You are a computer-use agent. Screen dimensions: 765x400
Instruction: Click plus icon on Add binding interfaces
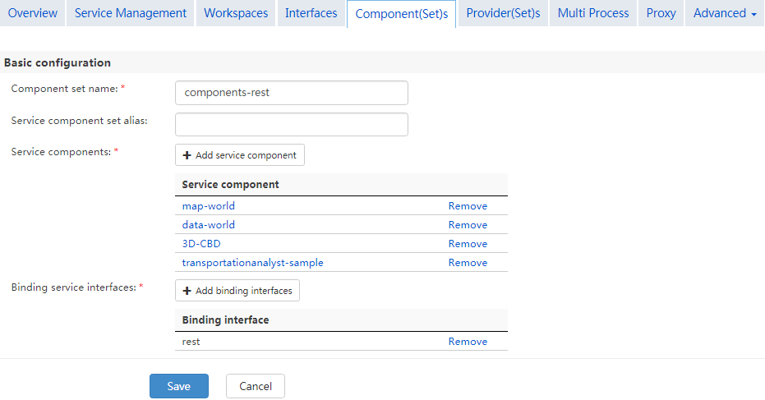pyautogui.click(x=187, y=291)
